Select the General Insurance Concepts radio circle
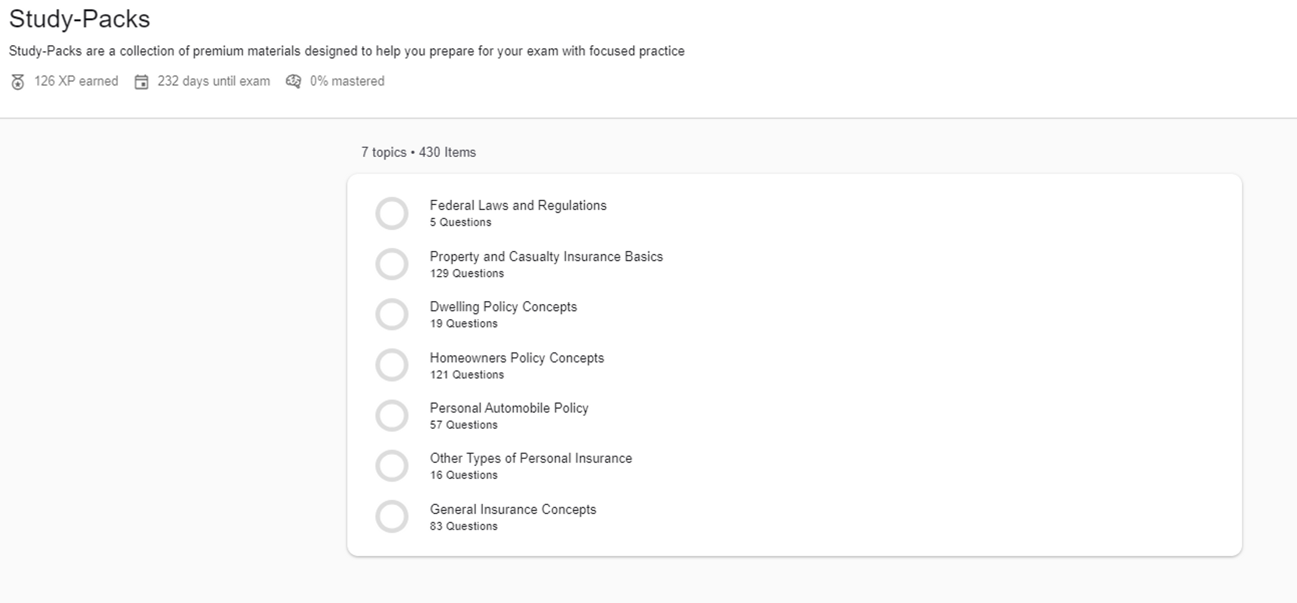This screenshot has width=1297, height=603. click(x=392, y=517)
